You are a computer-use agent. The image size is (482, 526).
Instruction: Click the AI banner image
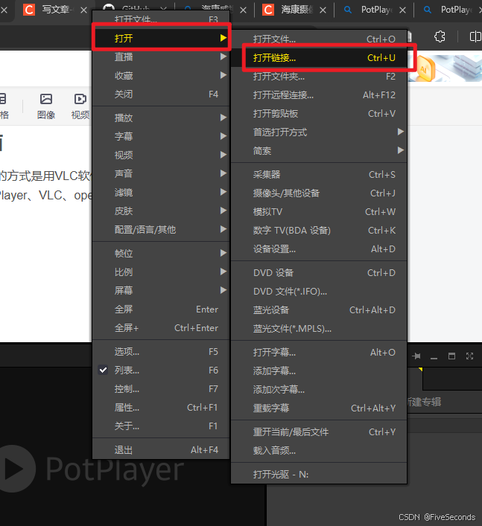pyautogui.click(x=445, y=68)
